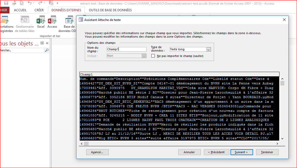
Task: Click the Gestionnaire de tables liées icon
Action: pos(25,20)
